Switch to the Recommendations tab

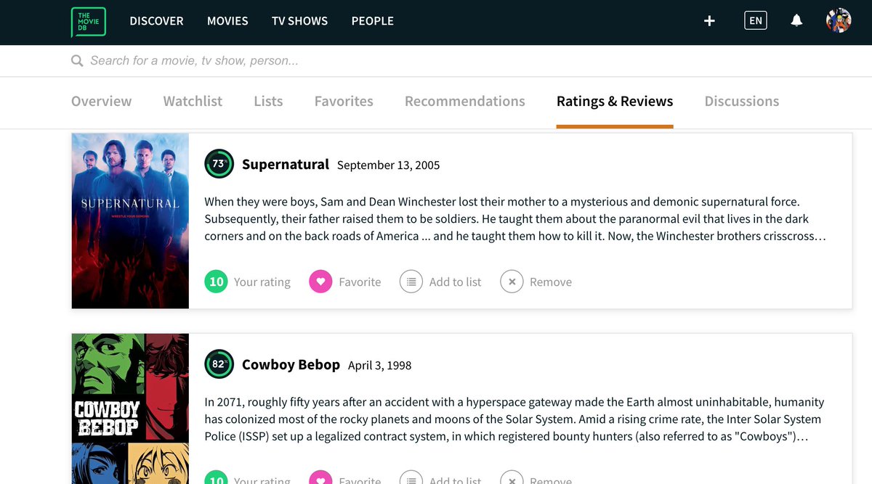coord(465,102)
